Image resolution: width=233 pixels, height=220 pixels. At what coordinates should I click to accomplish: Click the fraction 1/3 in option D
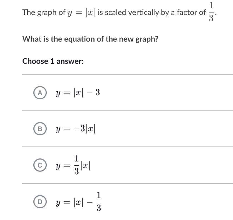click(x=99, y=202)
